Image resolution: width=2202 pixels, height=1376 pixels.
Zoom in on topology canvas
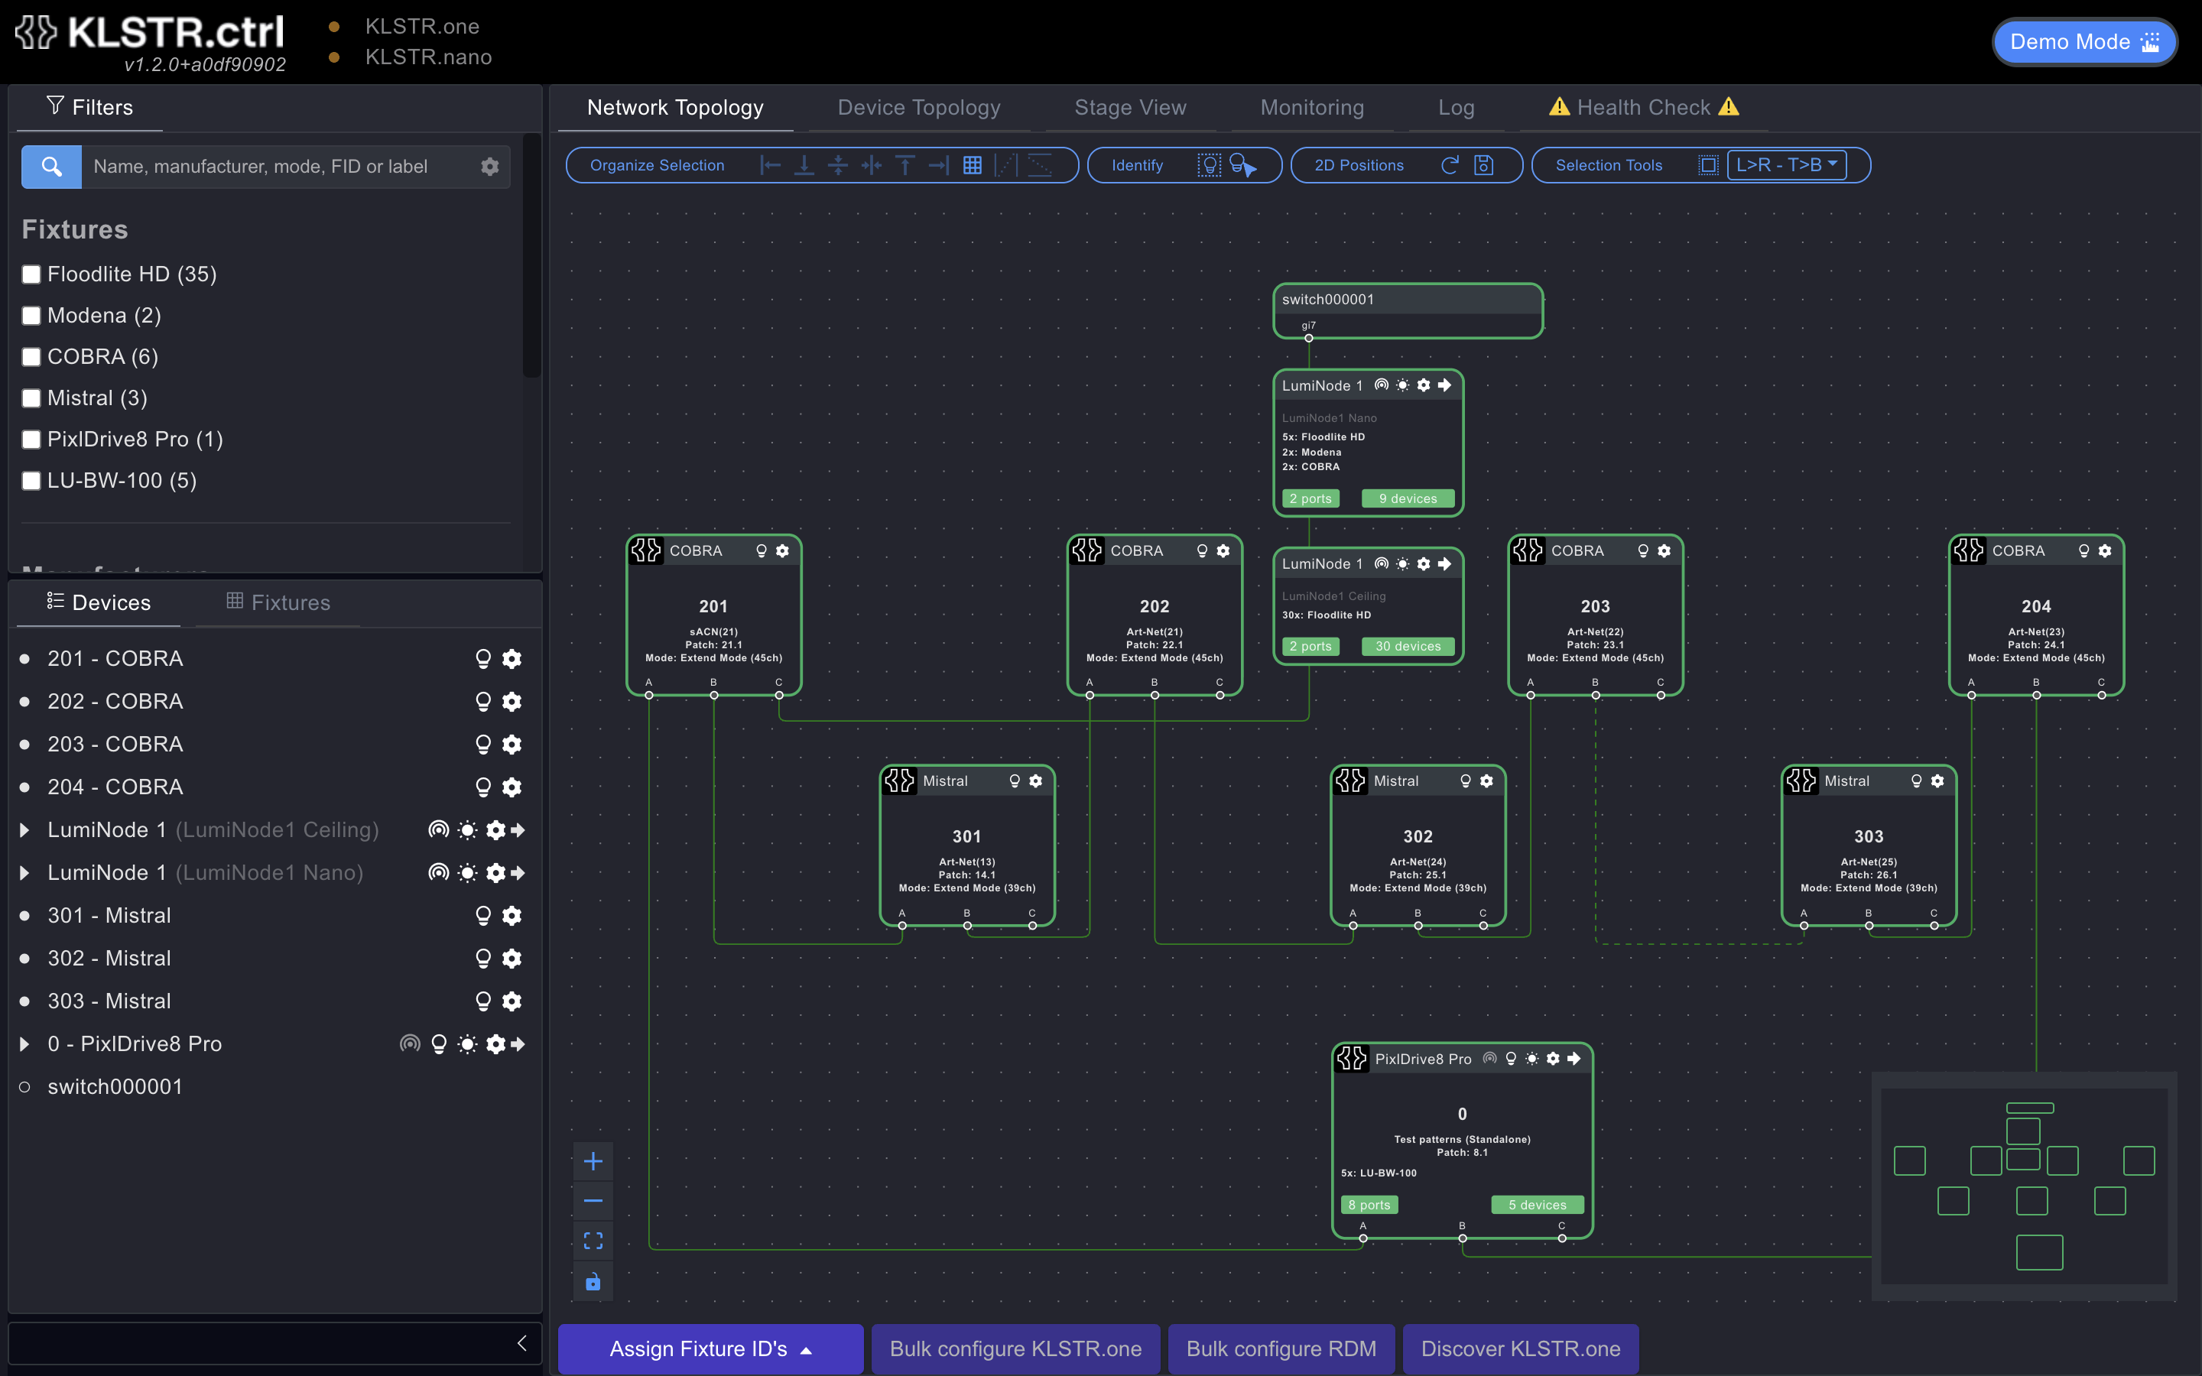pyautogui.click(x=593, y=1161)
